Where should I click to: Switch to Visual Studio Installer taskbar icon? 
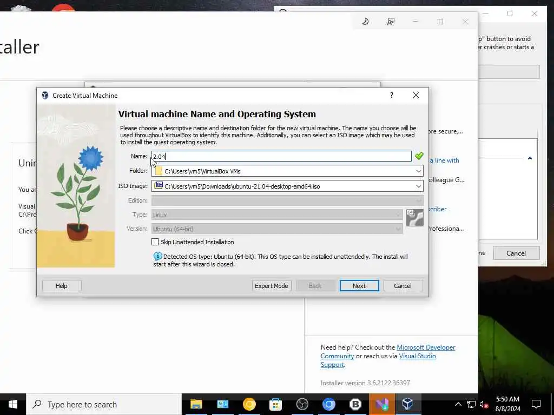[x=381, y=404]
